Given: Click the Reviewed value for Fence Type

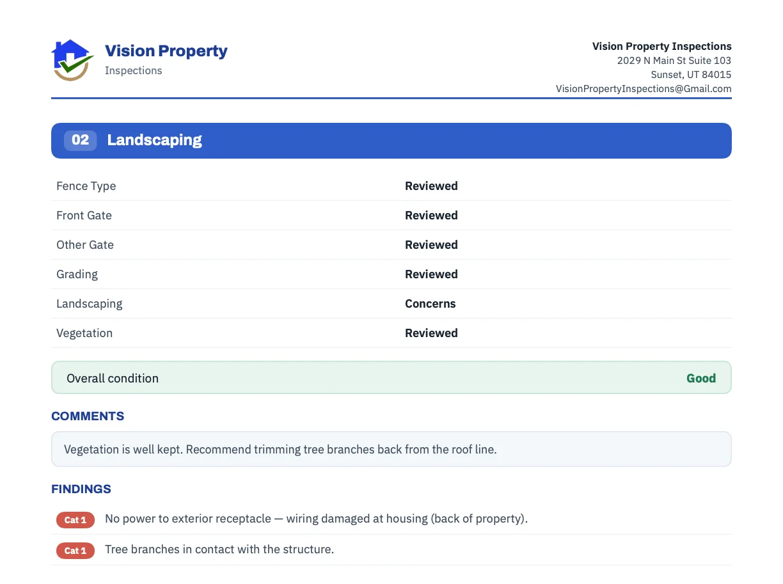Looking at the screenshot, I should (x=431, y=186).
